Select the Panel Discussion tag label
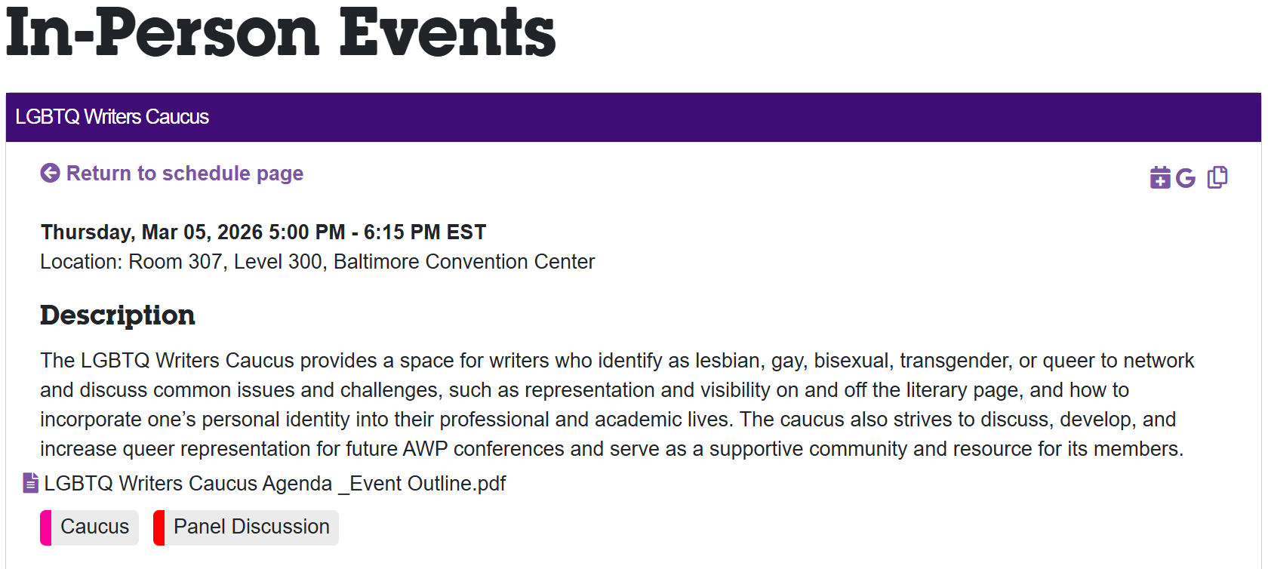 251,527
